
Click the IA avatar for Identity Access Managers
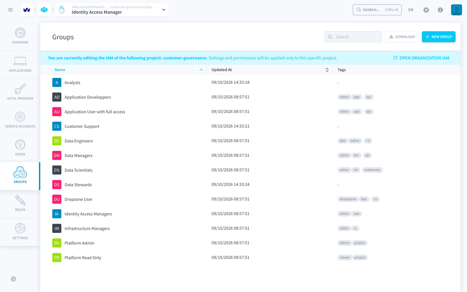(x=57, y=214)
